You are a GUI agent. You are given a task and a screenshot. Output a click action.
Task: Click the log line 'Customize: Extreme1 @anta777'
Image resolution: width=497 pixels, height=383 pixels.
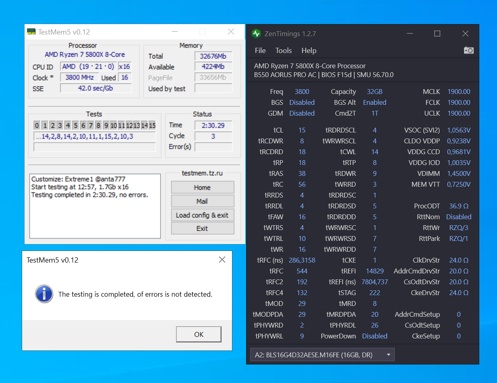(x=78, y=179)
